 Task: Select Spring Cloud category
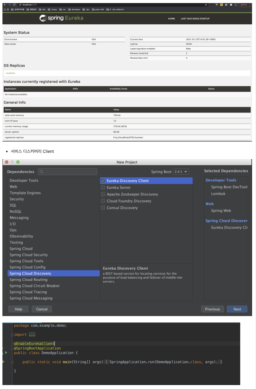21,249
